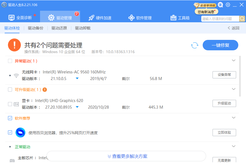Select the 驱动备份 sub-tab

point(36,28)
